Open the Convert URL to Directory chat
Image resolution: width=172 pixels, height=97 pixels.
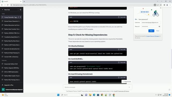pos(11,57)
